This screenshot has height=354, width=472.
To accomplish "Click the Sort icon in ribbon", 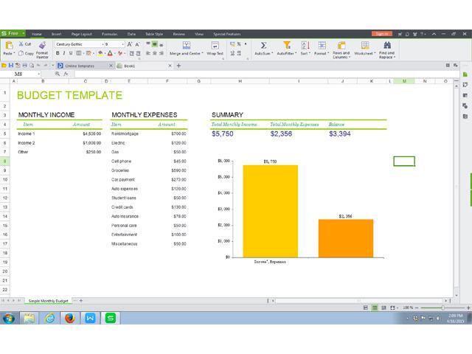I will [305, 46].
